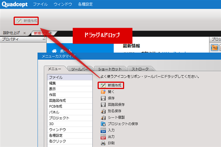Click the PRJ project icon in the right panel

[x=214, y=48]
